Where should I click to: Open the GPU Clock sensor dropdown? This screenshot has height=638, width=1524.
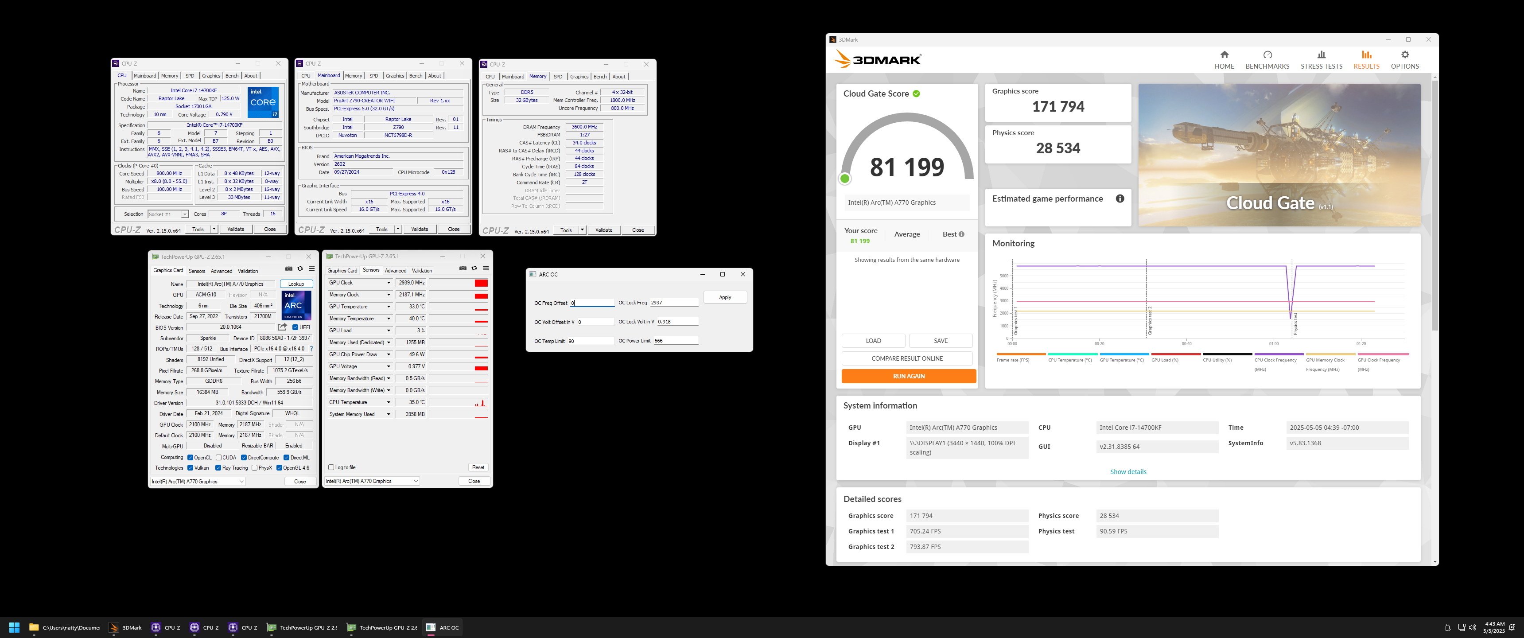click(389, 283)
